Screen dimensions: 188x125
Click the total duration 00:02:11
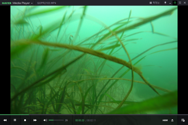click(x=92, y=120)
